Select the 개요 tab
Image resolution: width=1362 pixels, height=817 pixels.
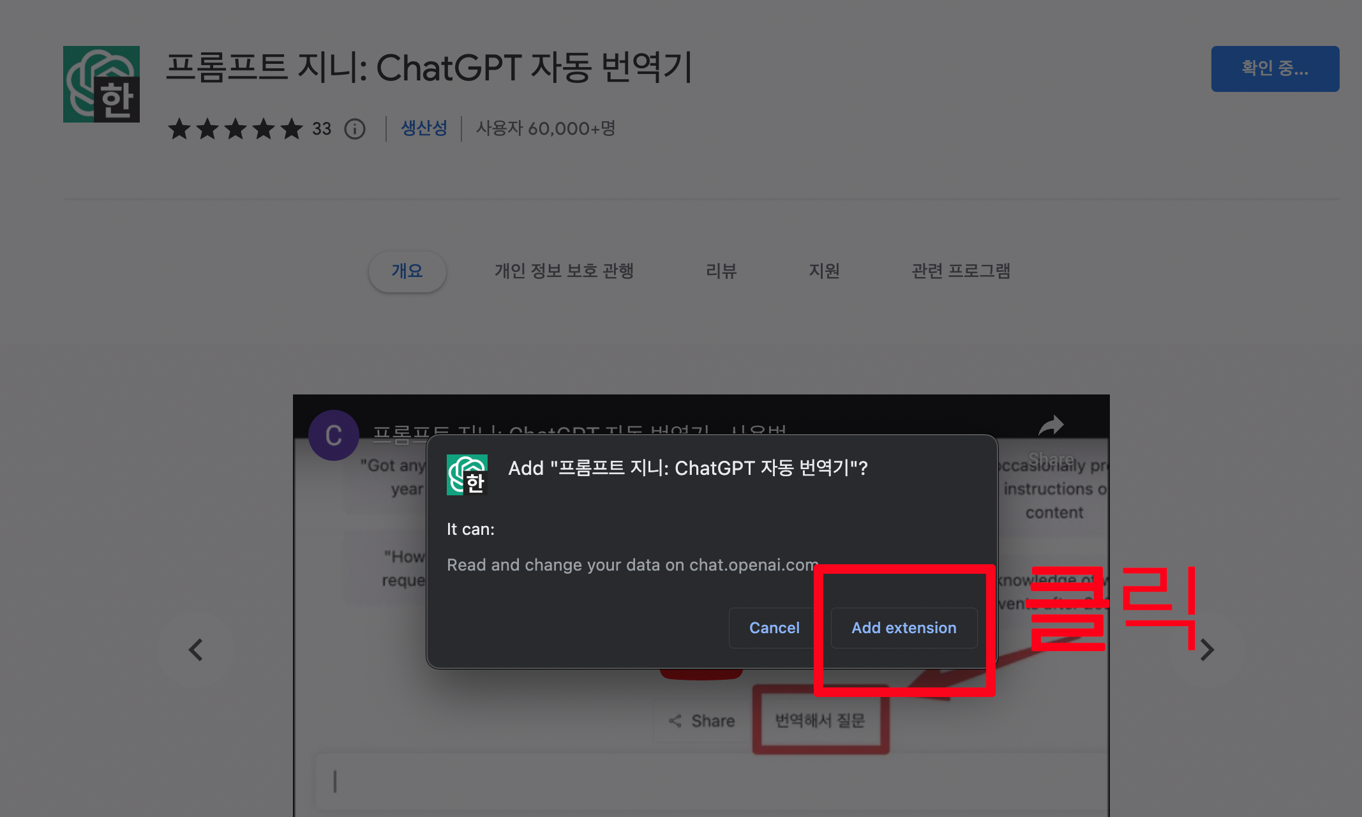[x=407, y=271]
